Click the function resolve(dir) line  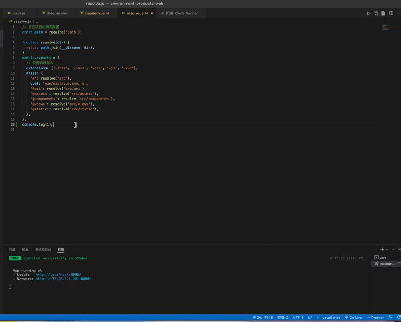click(x=46, y=42)
